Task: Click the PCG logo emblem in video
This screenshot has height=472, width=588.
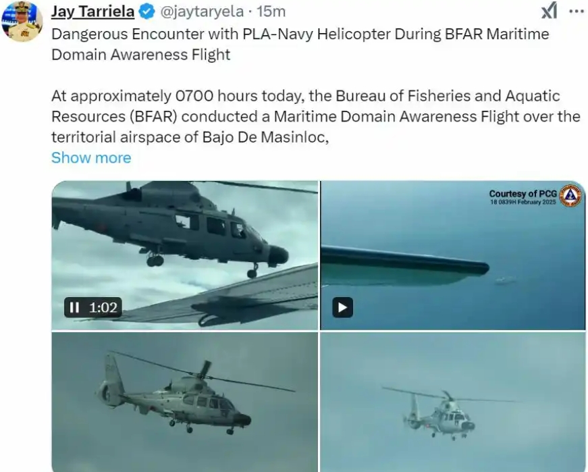Action: 569,196
